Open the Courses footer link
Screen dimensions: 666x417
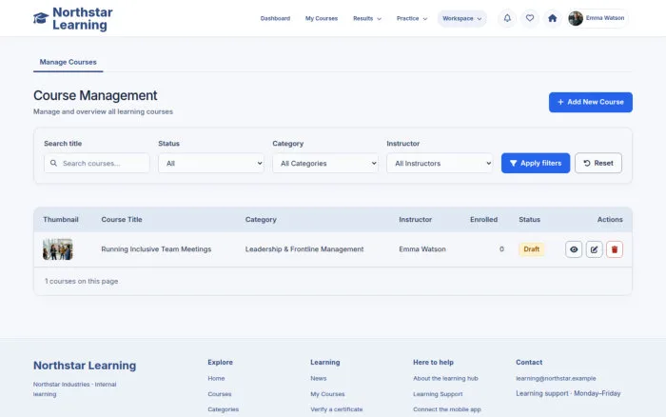(x=220, y=394)
